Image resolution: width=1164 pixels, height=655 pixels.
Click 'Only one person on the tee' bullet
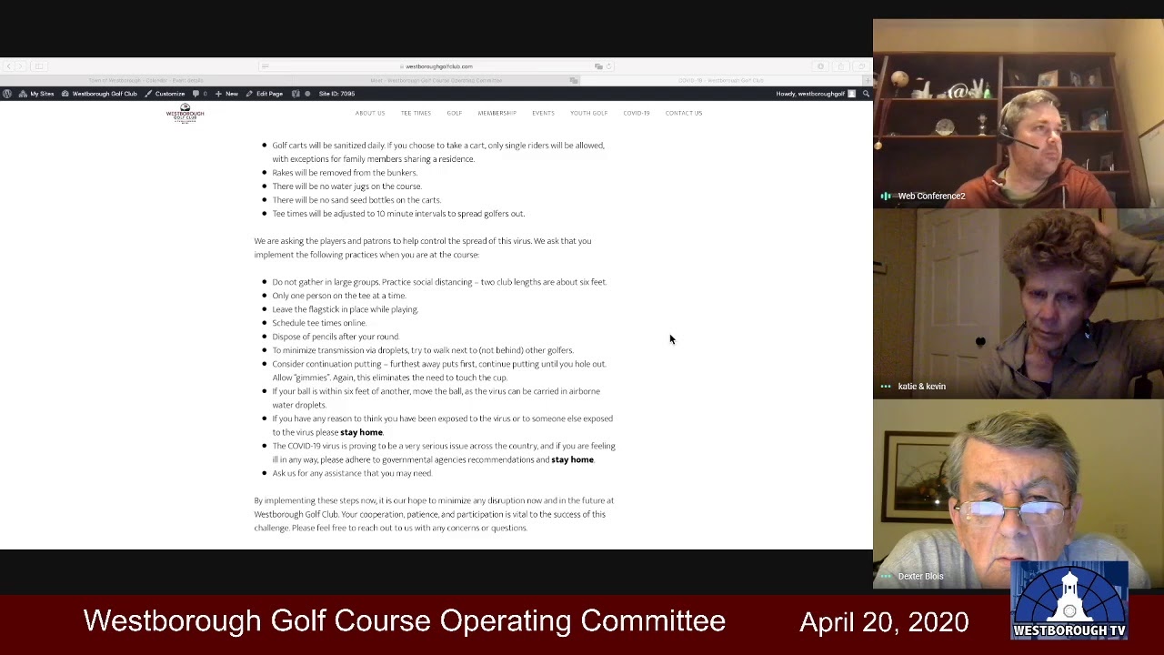[338, 296]
